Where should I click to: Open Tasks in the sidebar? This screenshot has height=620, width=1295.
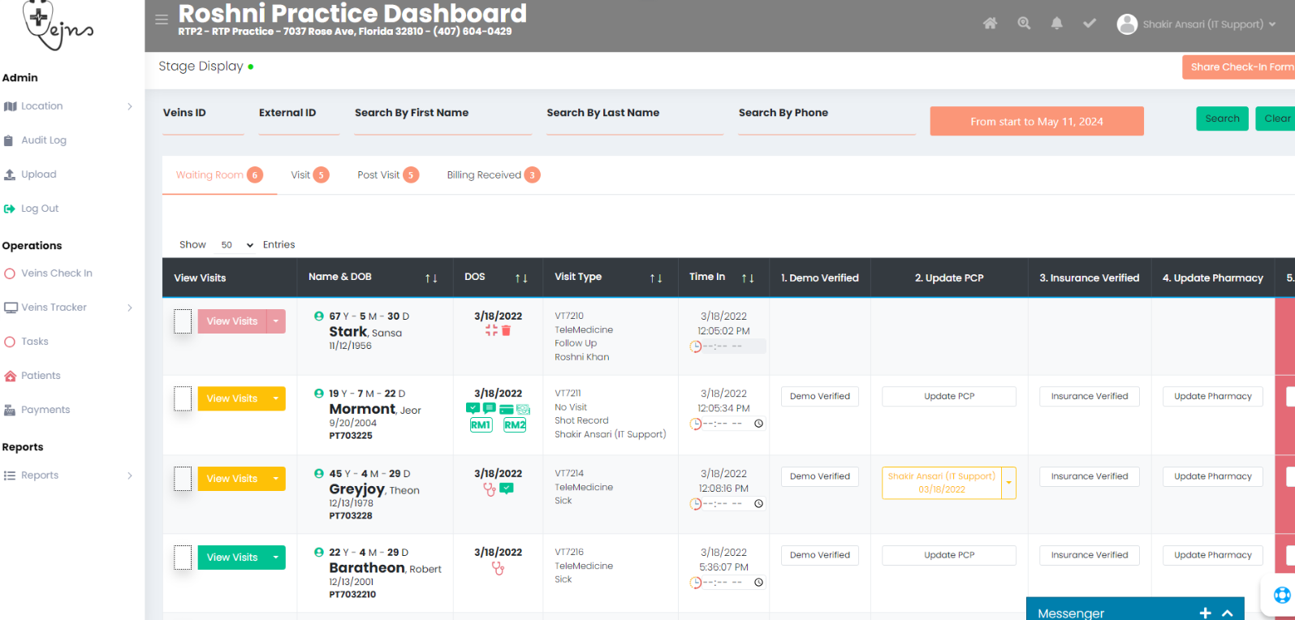click(35, 342)
